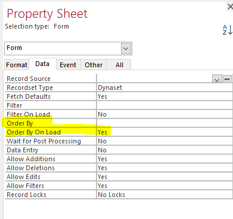This screenshot has height=219, width=233.
Task: Click the A-Z sort properties icon
Action: click(228, 30)
